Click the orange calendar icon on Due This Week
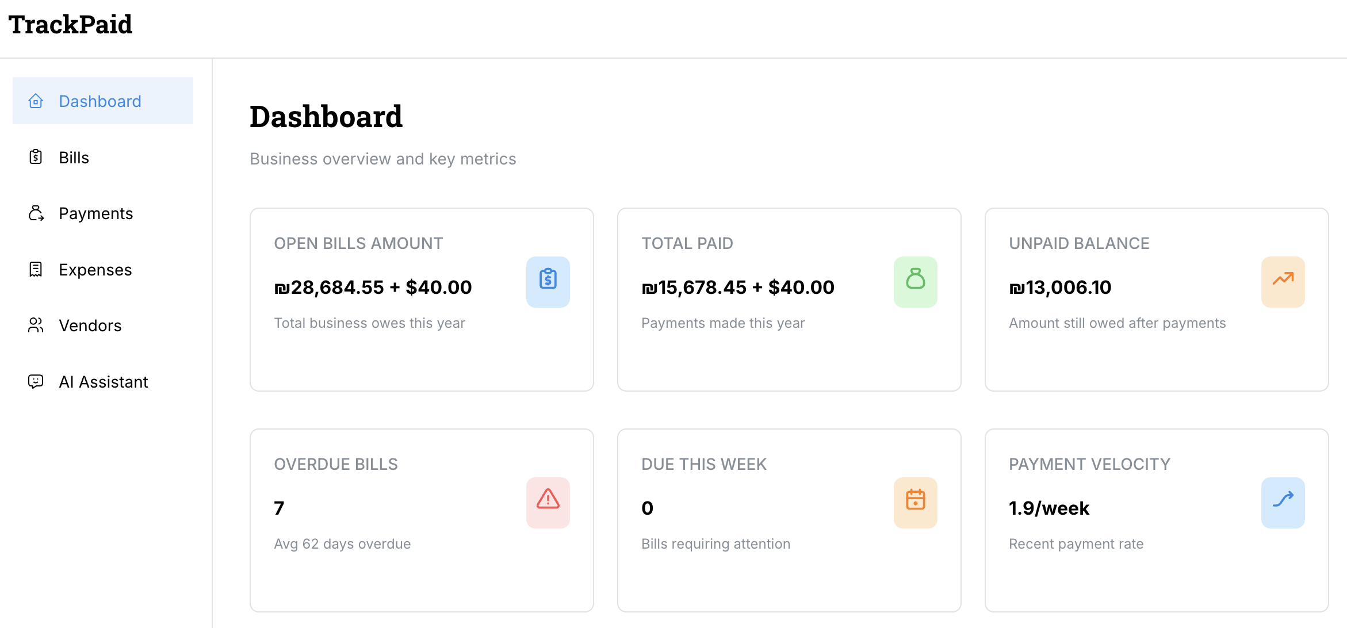Viewport: 1347px width, 628px height. pos(915,502)
